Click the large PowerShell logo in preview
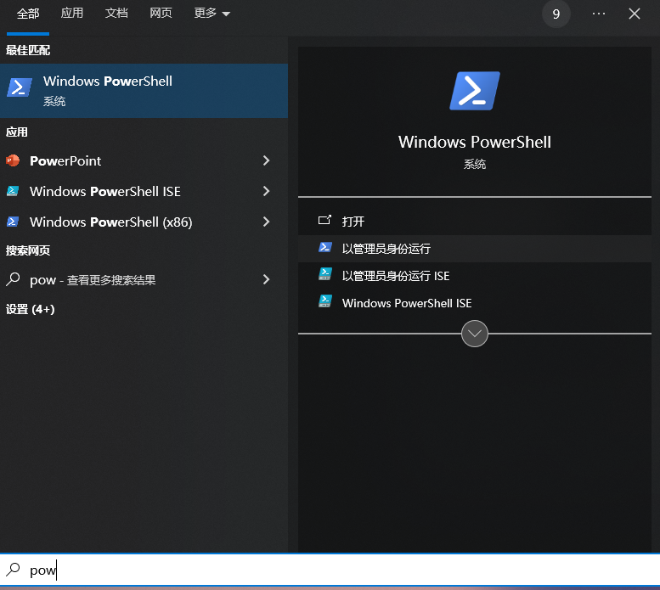 [474, 91]
